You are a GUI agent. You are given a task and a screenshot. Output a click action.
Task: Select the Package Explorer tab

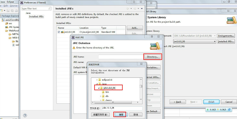click(10, 16)
